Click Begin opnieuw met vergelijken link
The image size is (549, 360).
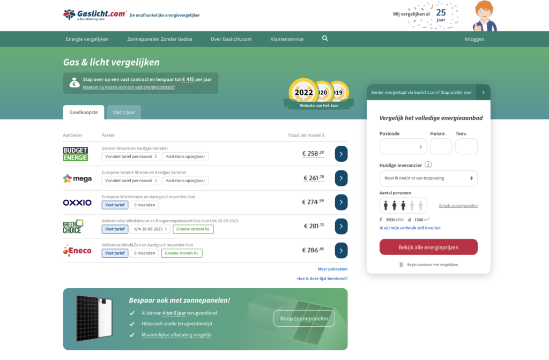tap(433, 265)
